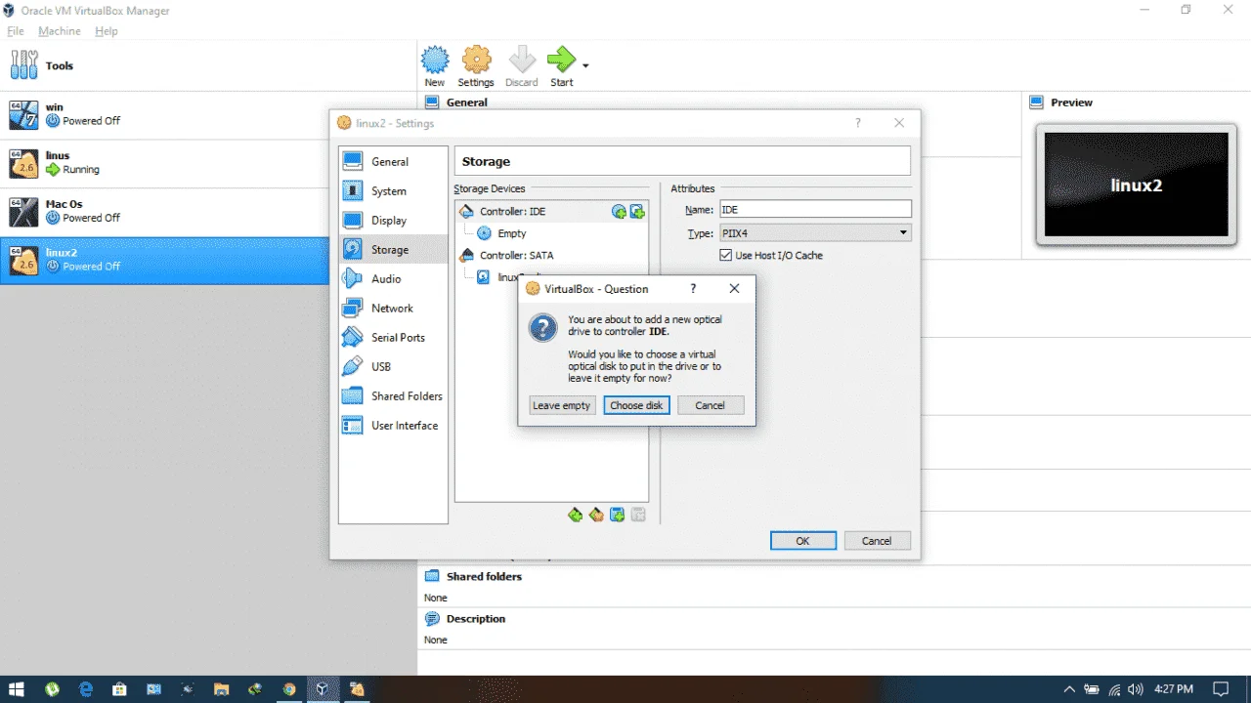Image resolution: width=1251 pixels, height=703 pixels.
Task: Click the VirtualBox taskbar icon
Action: pos(322,689)
